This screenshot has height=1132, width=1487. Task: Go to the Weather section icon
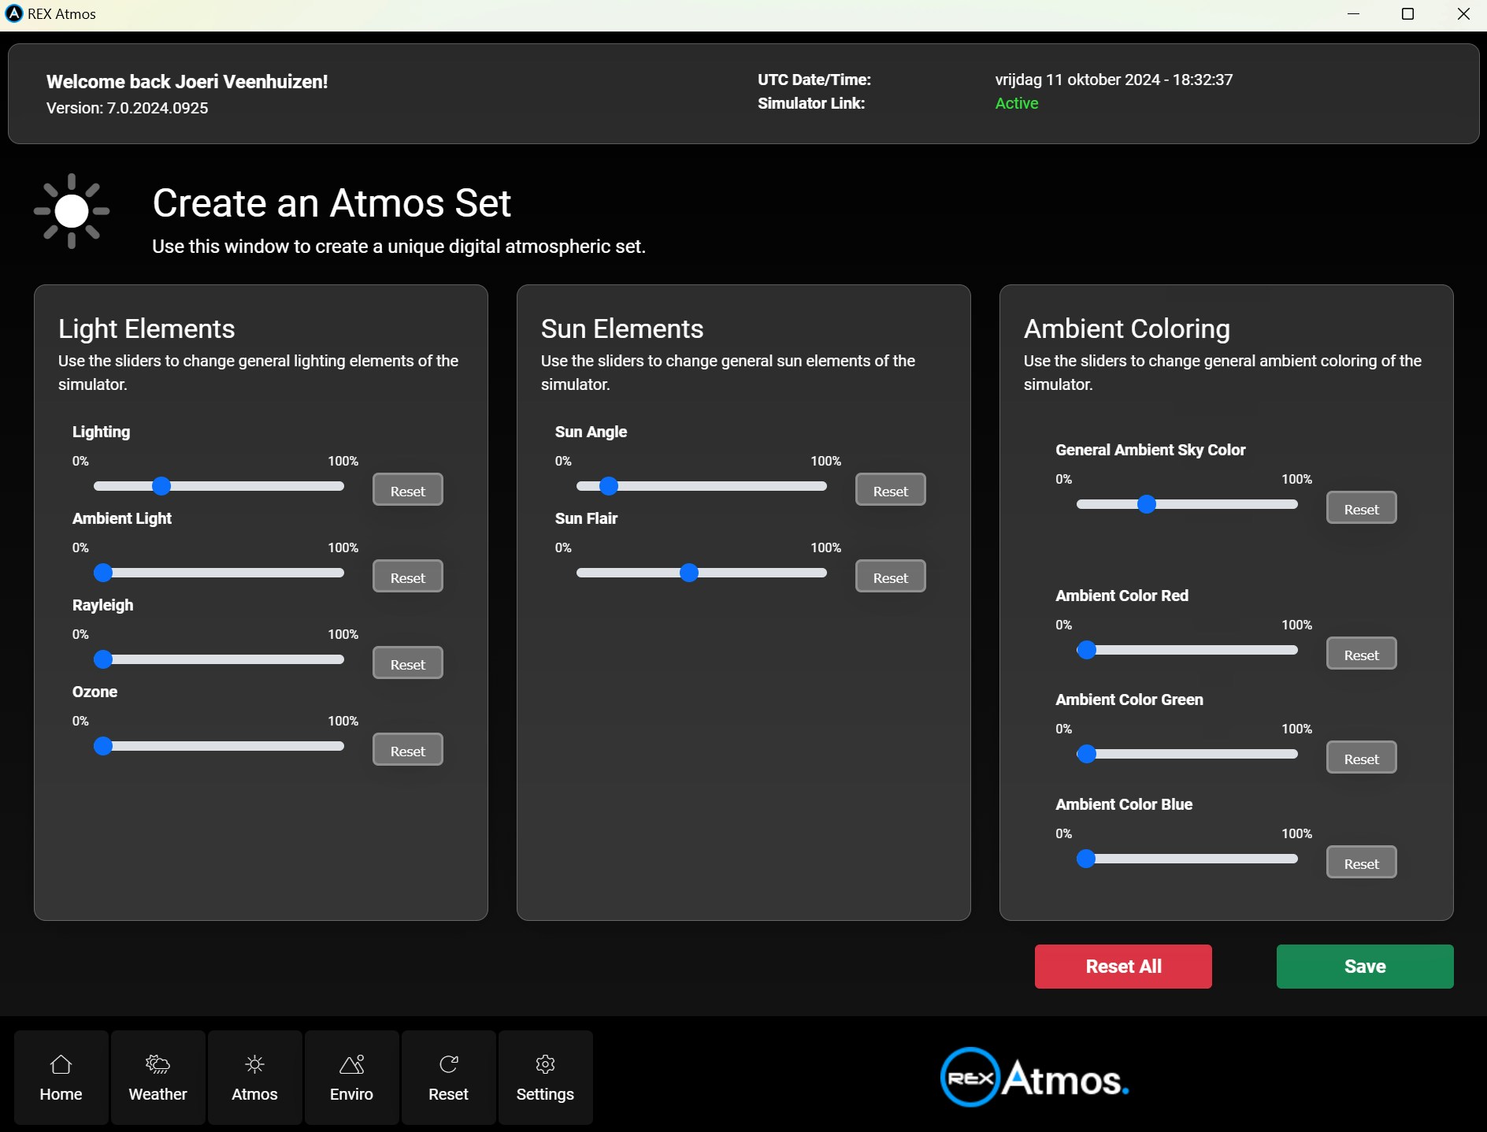(158, 1065)
